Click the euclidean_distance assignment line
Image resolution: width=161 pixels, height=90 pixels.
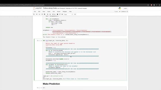click(x=62, y=53)
